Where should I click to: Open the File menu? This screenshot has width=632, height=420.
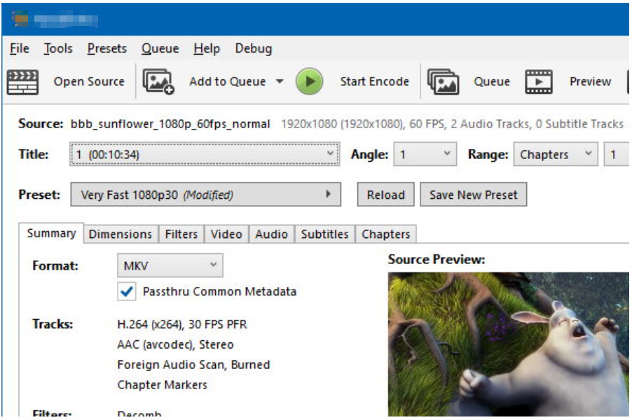[20, 48]
